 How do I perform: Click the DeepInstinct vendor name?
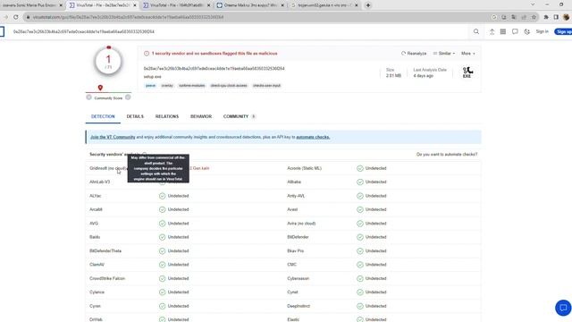tap(299, 306)
